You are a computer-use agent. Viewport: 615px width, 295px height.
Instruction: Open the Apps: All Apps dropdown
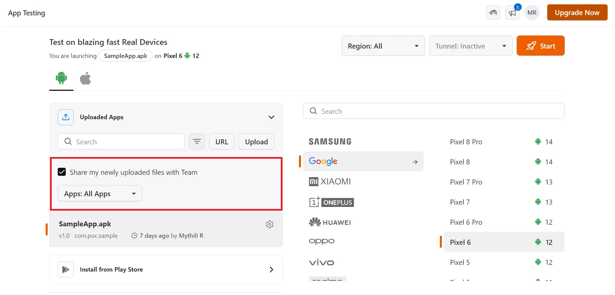[x=100, y=194]
